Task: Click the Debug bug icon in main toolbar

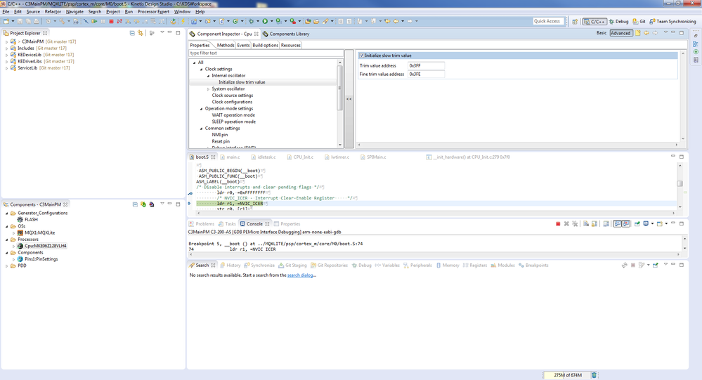Action: pos(251,21)
